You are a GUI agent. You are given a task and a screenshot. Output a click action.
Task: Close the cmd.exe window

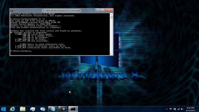(x=109, y=10)
